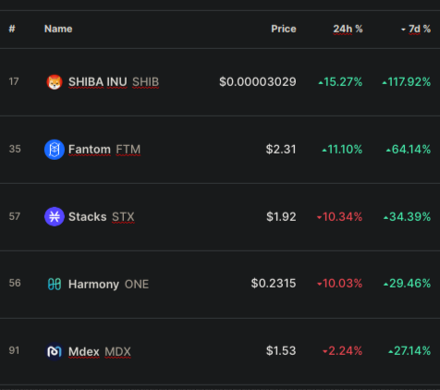Click the Fantom coin logo
The height and width of the screenshot is (390, 440).
tap(55, 150)
